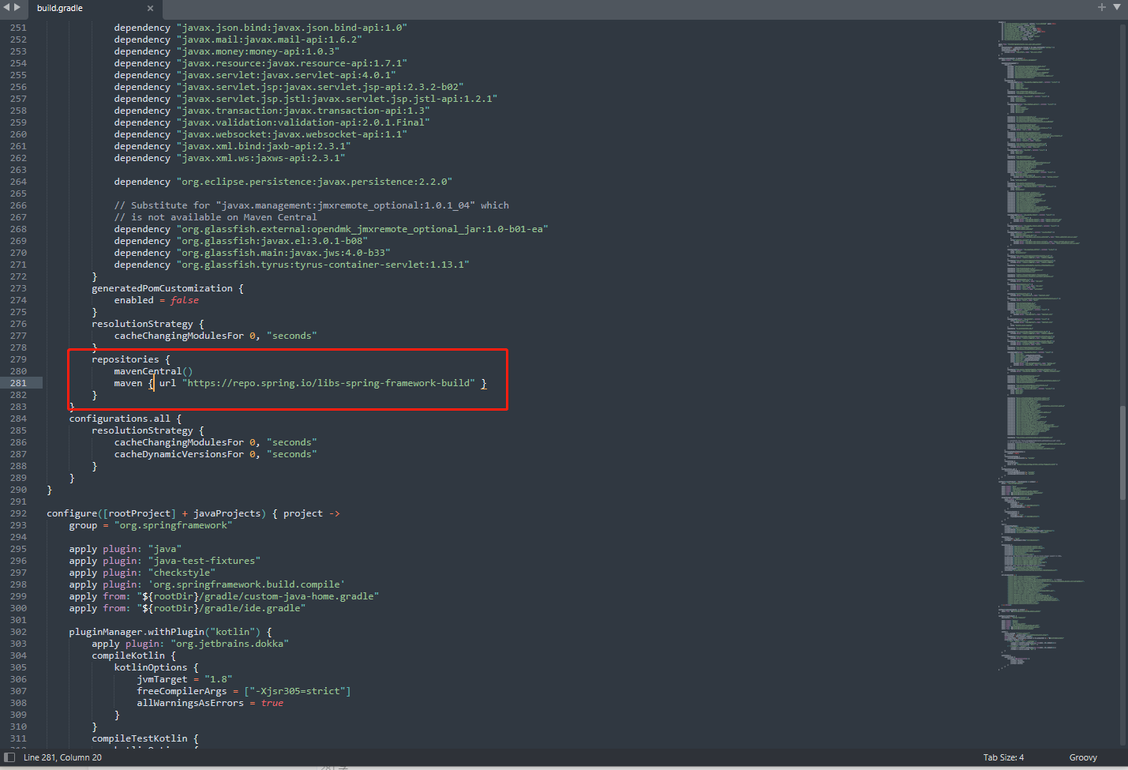Click the apply plugin checkstyle line

142,573
